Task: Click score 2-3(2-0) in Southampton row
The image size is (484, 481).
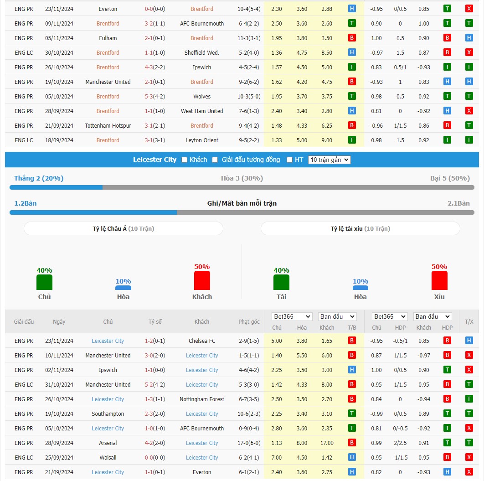Action: [x=155, y=414]
